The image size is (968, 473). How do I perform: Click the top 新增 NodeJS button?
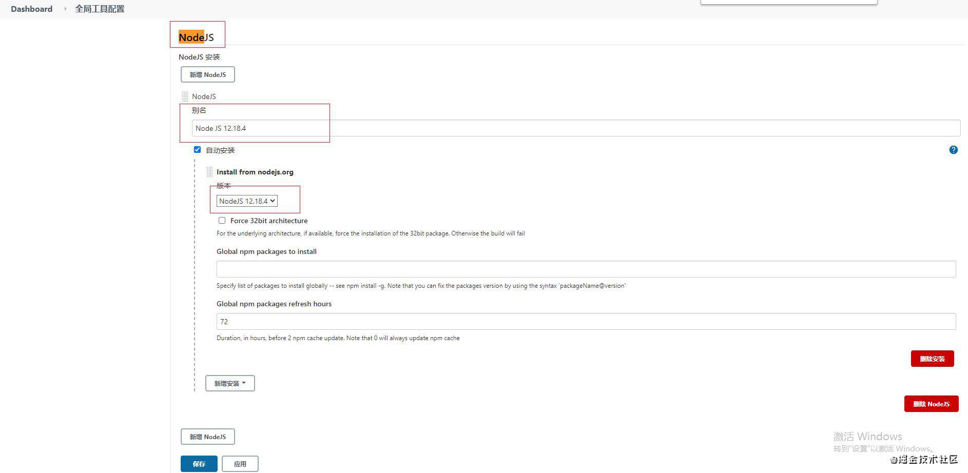click(208, 74)
